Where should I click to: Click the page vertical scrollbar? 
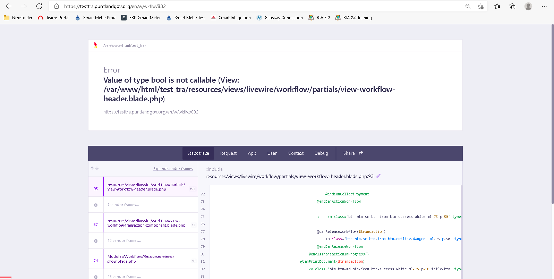tap(552, 114)
